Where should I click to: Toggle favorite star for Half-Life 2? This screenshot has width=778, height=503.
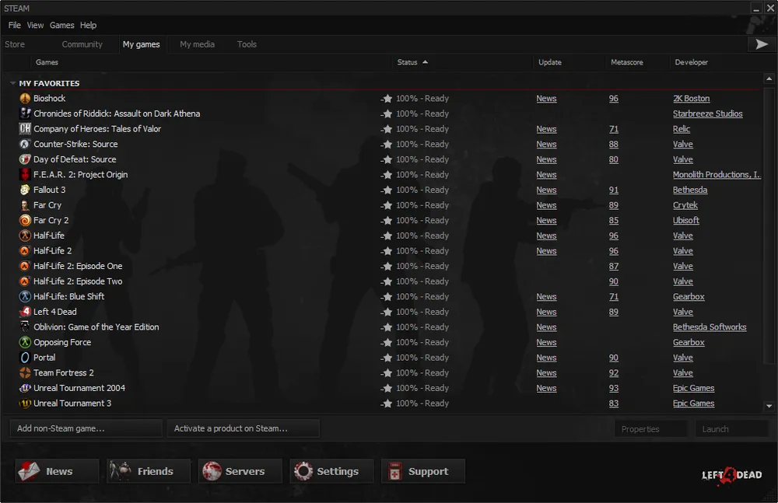click(x=387, y=251)
